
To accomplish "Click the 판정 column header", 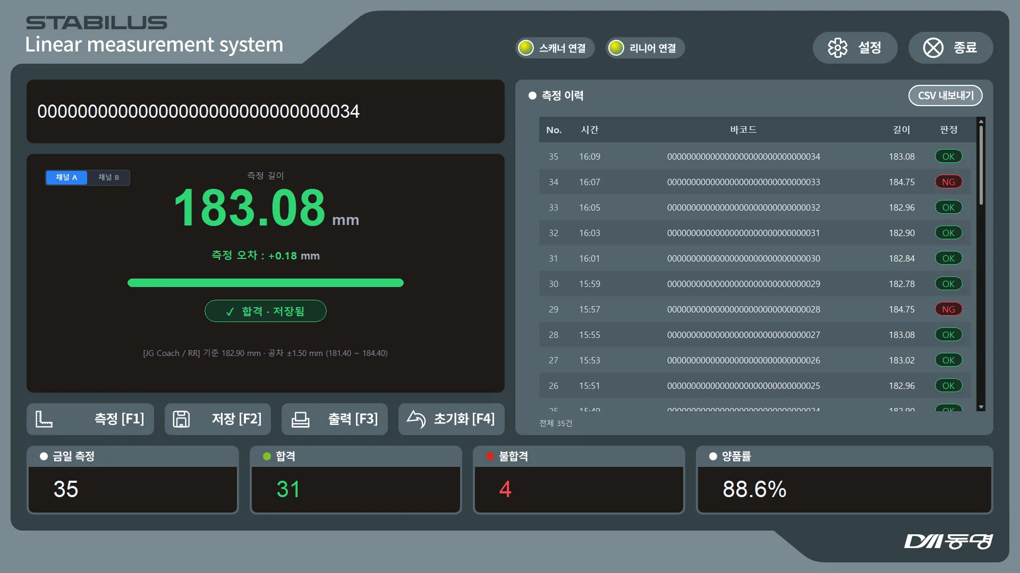I will (948, 130).
